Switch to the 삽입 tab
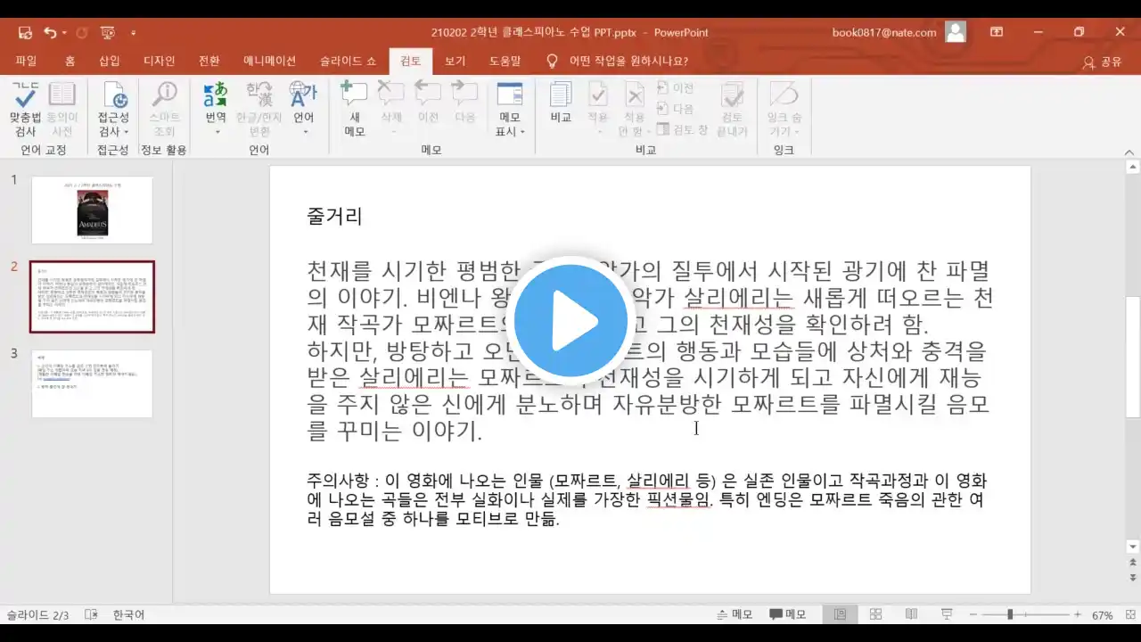The width and height of the screenshot is (1141, 642). 109,62
